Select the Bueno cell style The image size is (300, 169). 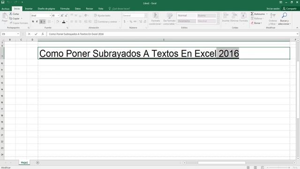point(206,15)
